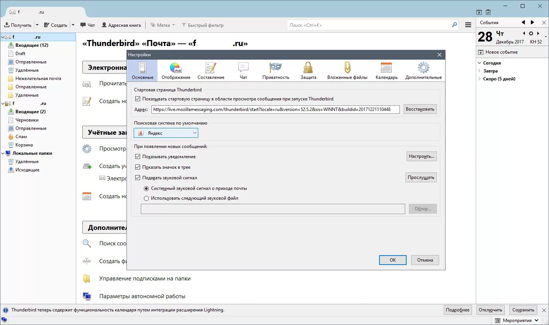Open the Чат toolbar button
Viewport: 549px width, 325px height.
pos(88,25)
